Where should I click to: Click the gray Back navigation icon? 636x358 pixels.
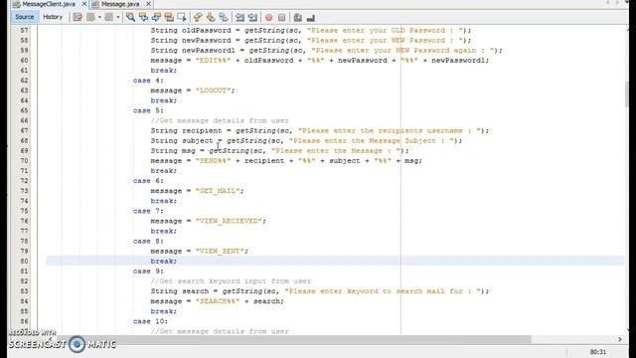[x=90, y=18]
